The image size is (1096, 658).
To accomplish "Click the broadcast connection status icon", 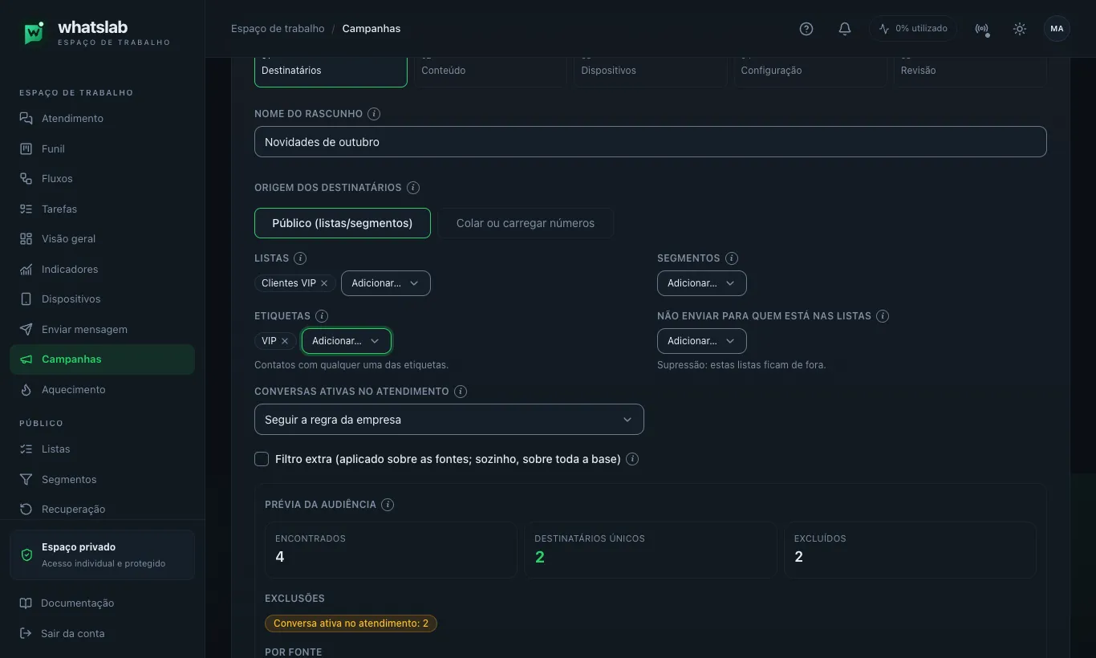I will (981, 29).
